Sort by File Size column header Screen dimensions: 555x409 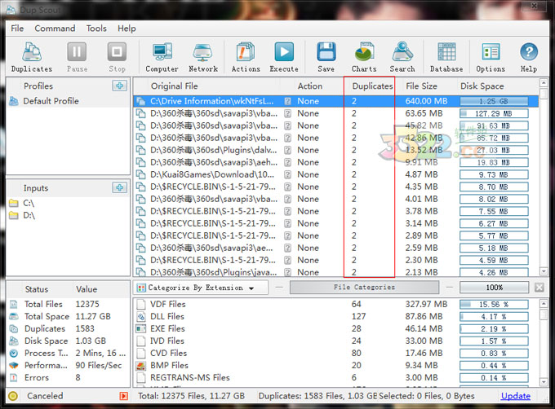click(421, 86)
